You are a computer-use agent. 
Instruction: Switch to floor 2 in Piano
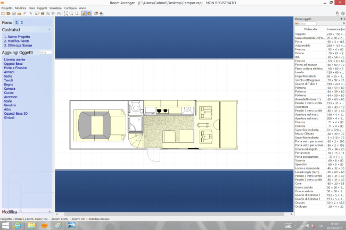[22, 23]
